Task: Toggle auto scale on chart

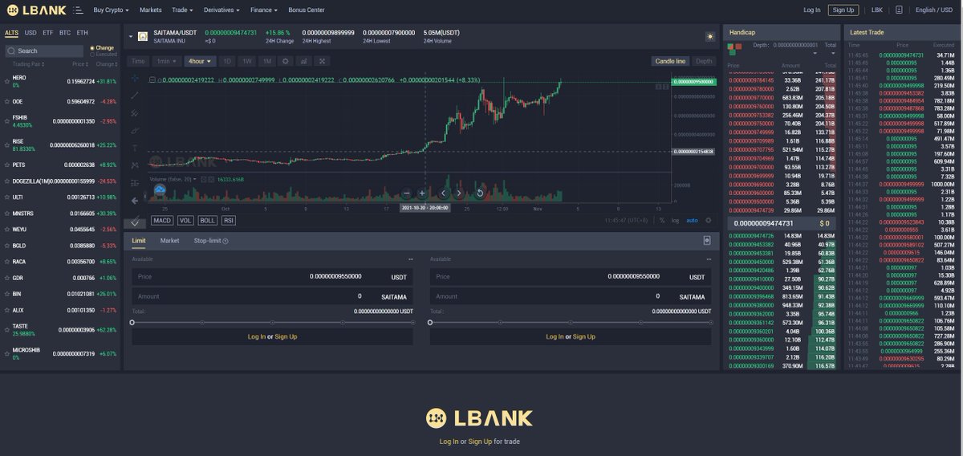Action: click(x=692, y=219)
